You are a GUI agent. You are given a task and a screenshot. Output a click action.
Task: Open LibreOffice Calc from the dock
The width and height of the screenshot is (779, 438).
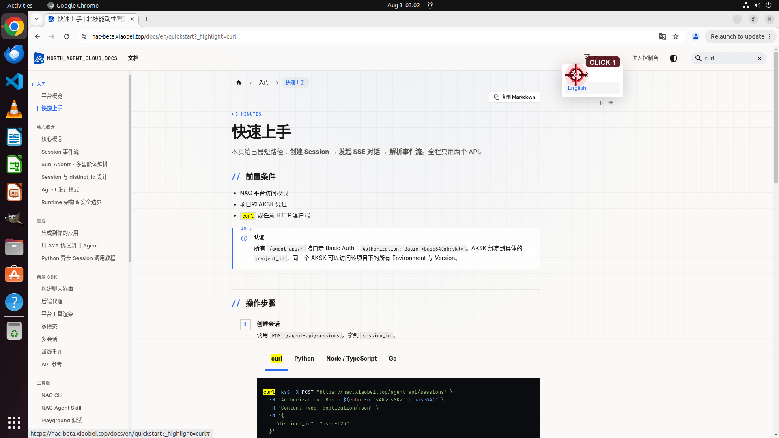coord(14,165)
